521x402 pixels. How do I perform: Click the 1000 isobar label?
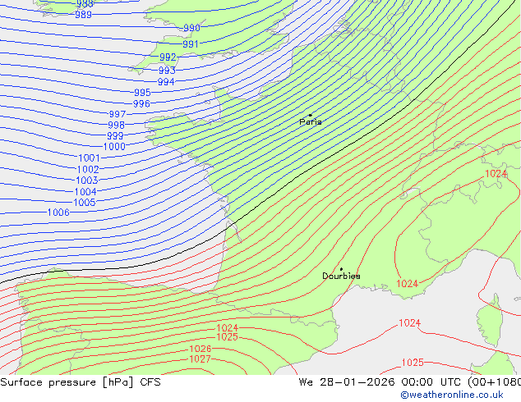point(114,147)
